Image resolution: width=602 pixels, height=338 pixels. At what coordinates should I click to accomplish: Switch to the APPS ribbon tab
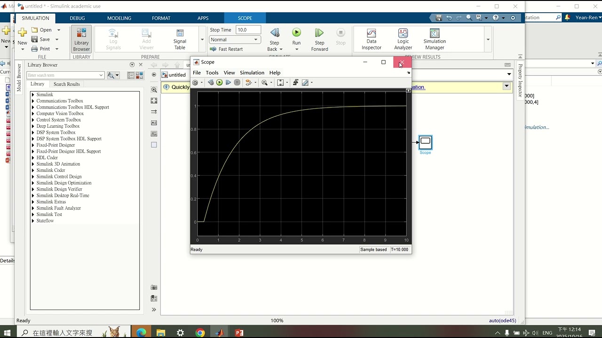tap(203, 18)
